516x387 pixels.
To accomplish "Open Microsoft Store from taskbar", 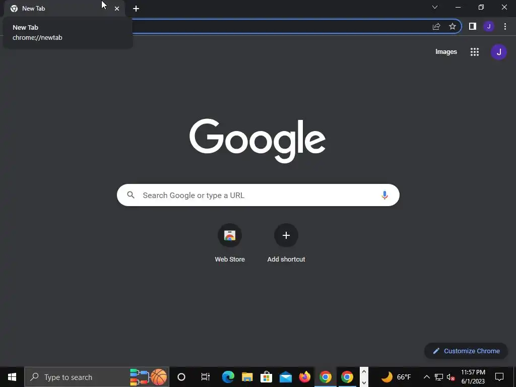I will [x=266, y=377].
